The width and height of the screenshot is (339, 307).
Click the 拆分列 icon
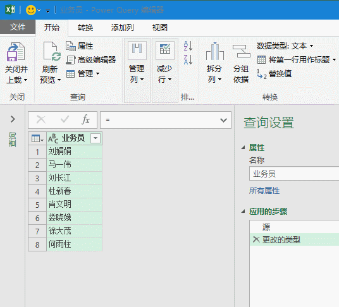tap(214, 51)
